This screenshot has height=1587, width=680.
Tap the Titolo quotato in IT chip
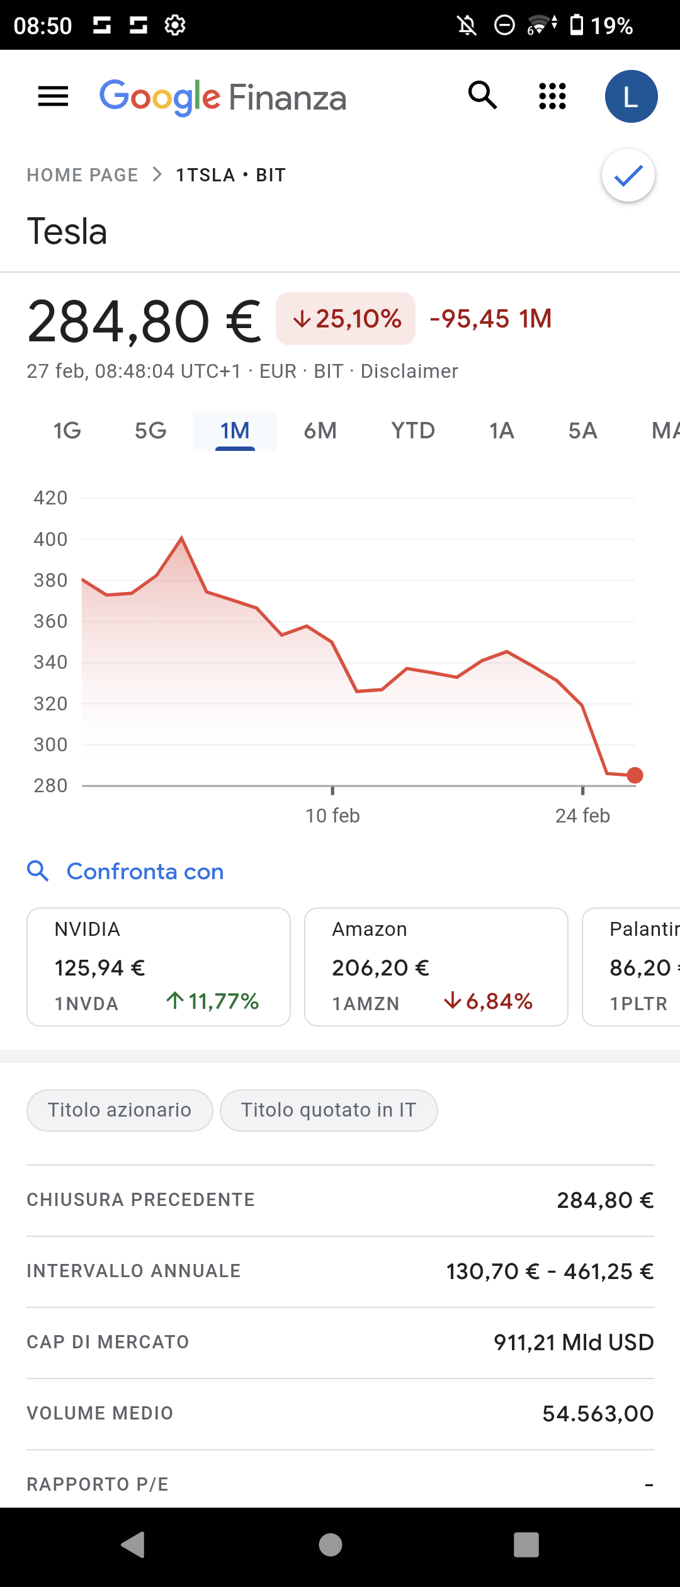click(x=329, y=1110)
